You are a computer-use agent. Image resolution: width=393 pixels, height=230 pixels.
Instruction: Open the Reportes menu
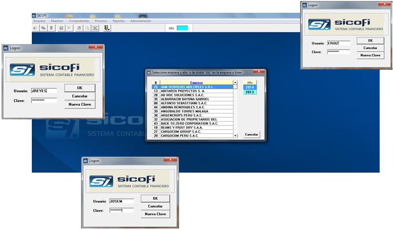click(x=119, y=21)
